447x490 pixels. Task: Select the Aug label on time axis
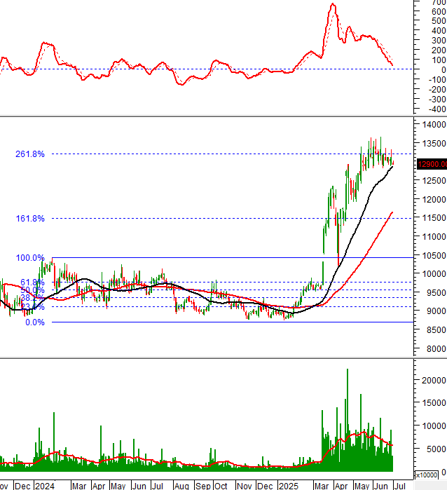pos(181,486)
